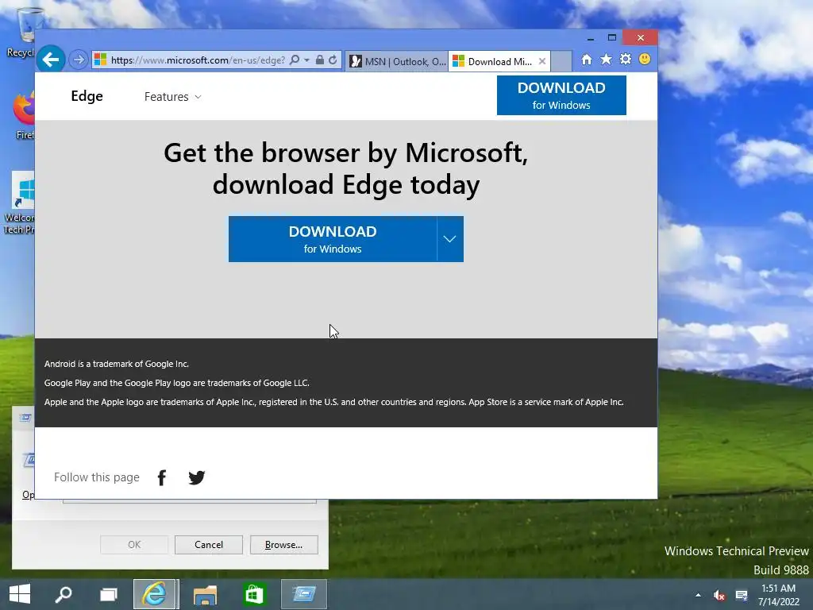Click the muted volume tray icon
This screenshot has height=610, width=813.
pyautogui.click(x=719, y=595)
